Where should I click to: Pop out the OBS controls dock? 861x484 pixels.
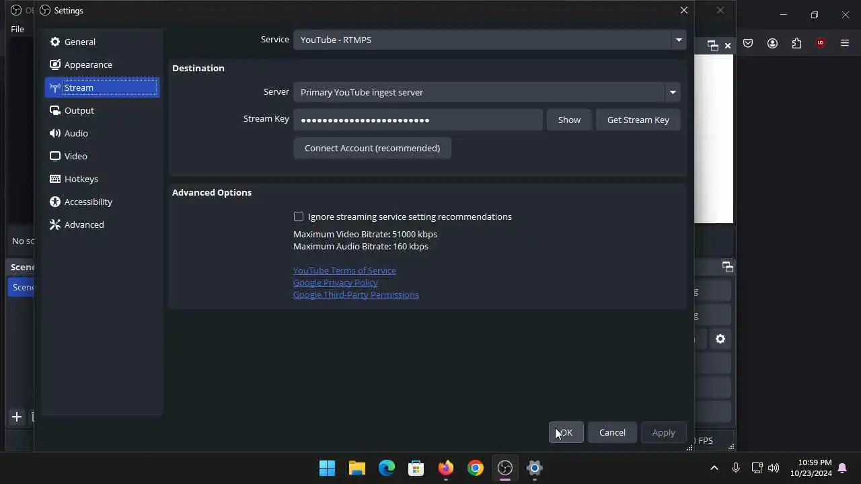728,267
